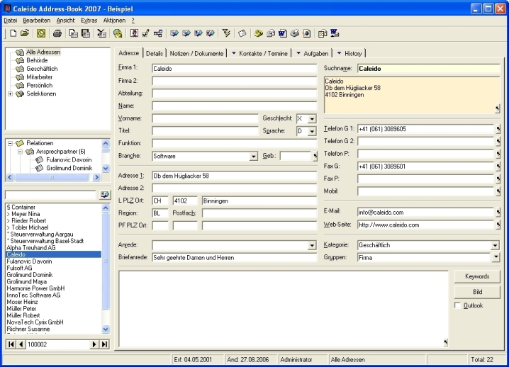Open the Extras menu
This screenshot has width=509, height=367.
click(89, 21)
